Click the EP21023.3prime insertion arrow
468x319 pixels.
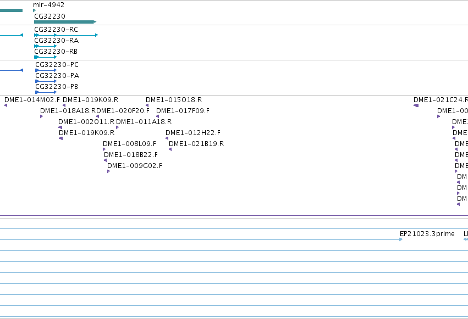[x=401, y=239]
